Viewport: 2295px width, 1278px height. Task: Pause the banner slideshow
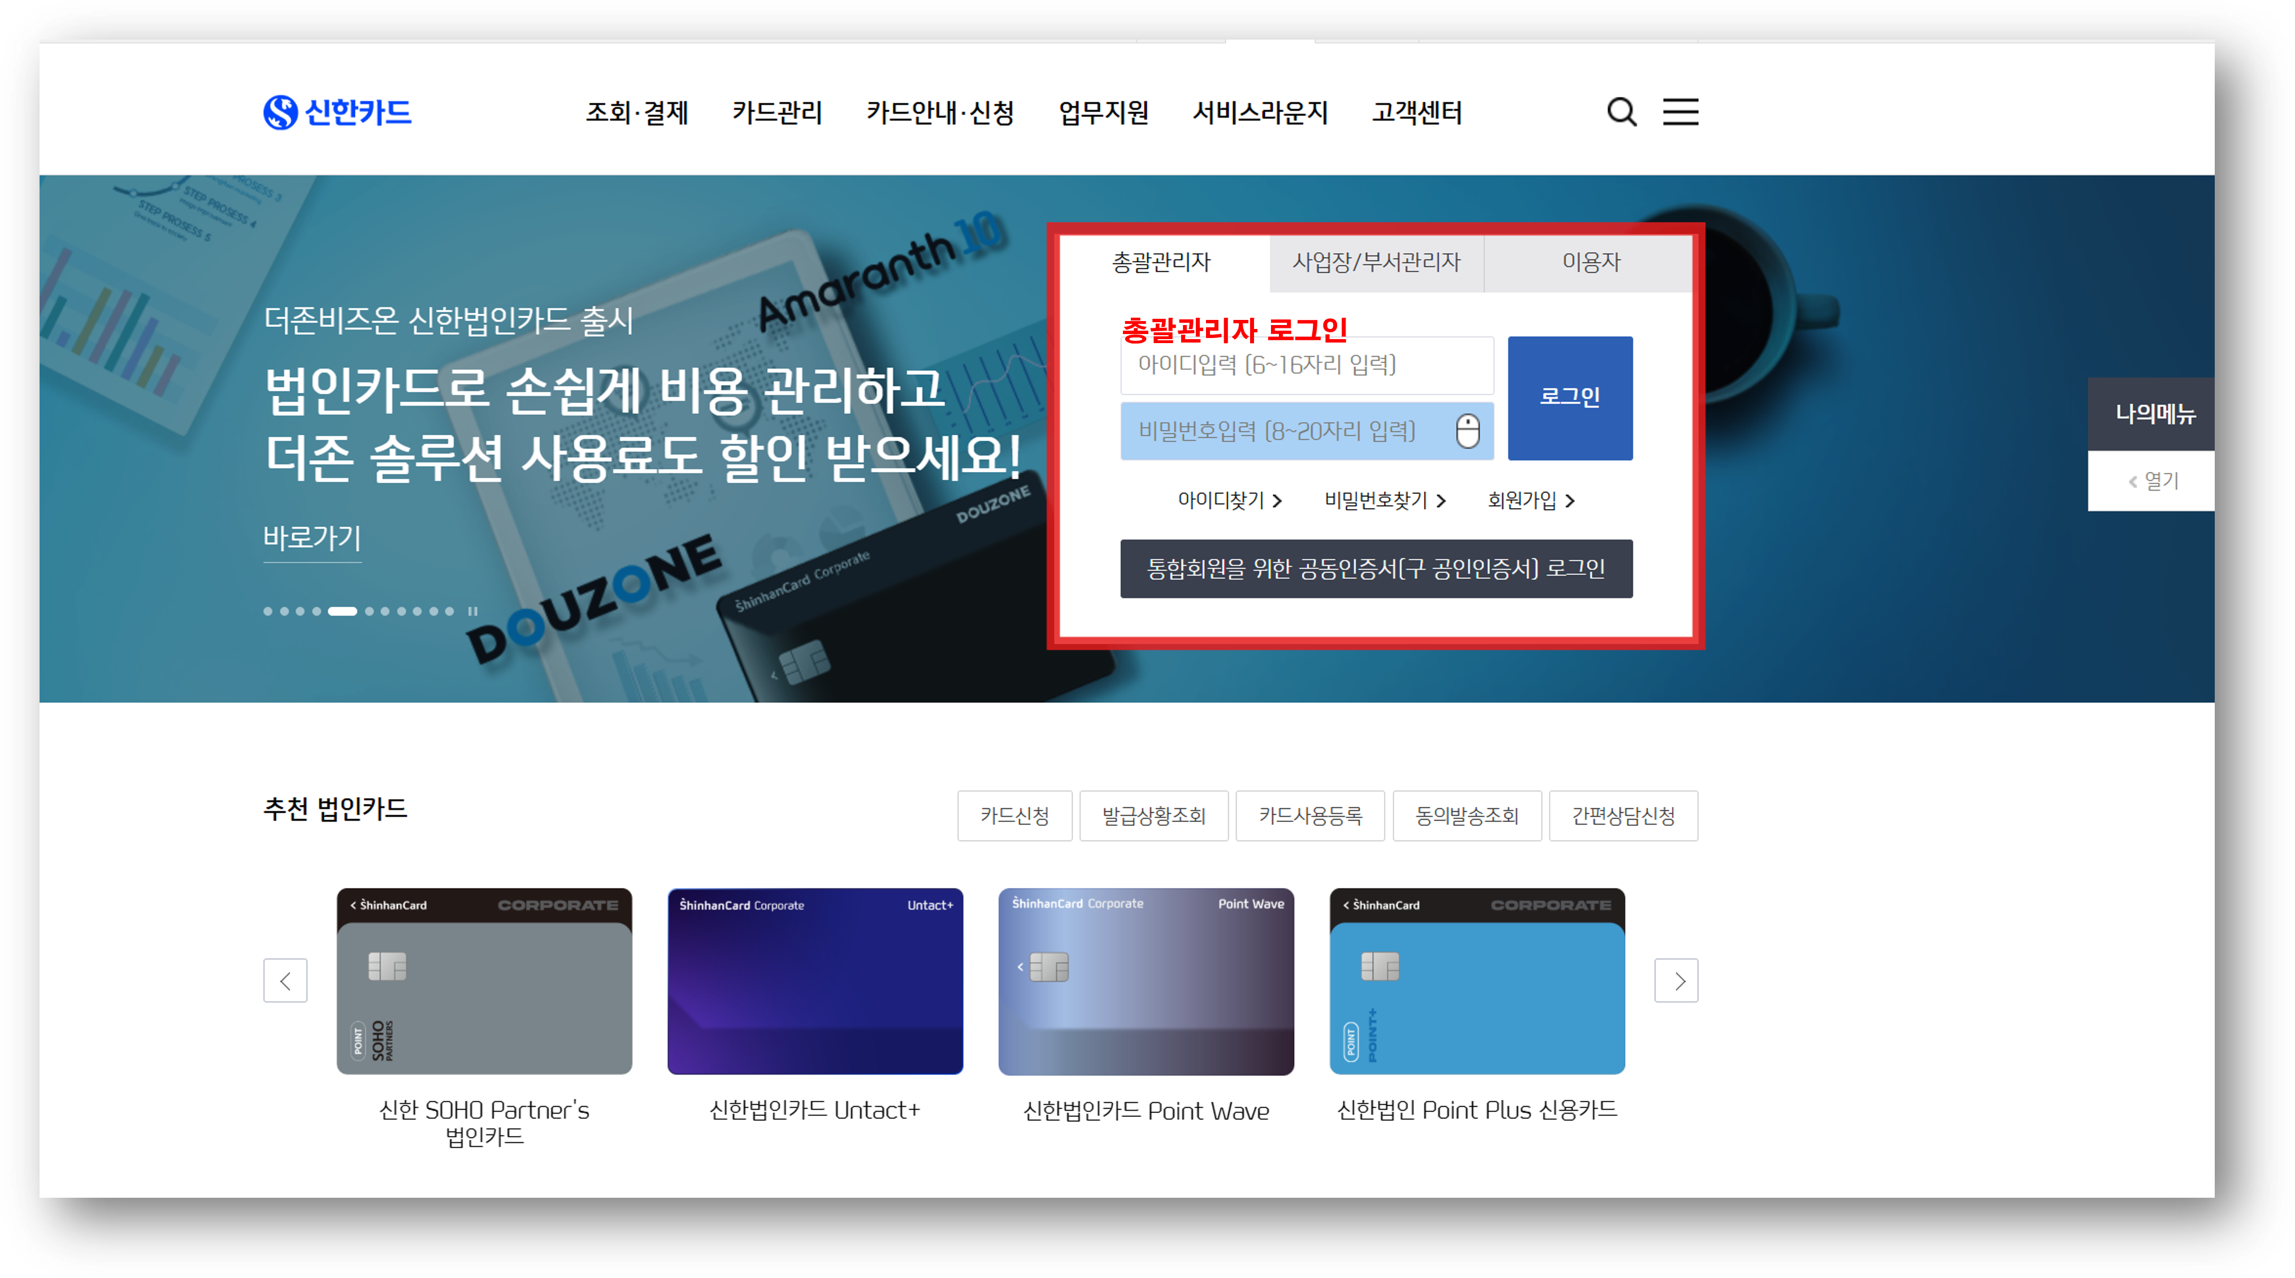tap(473, 612)
